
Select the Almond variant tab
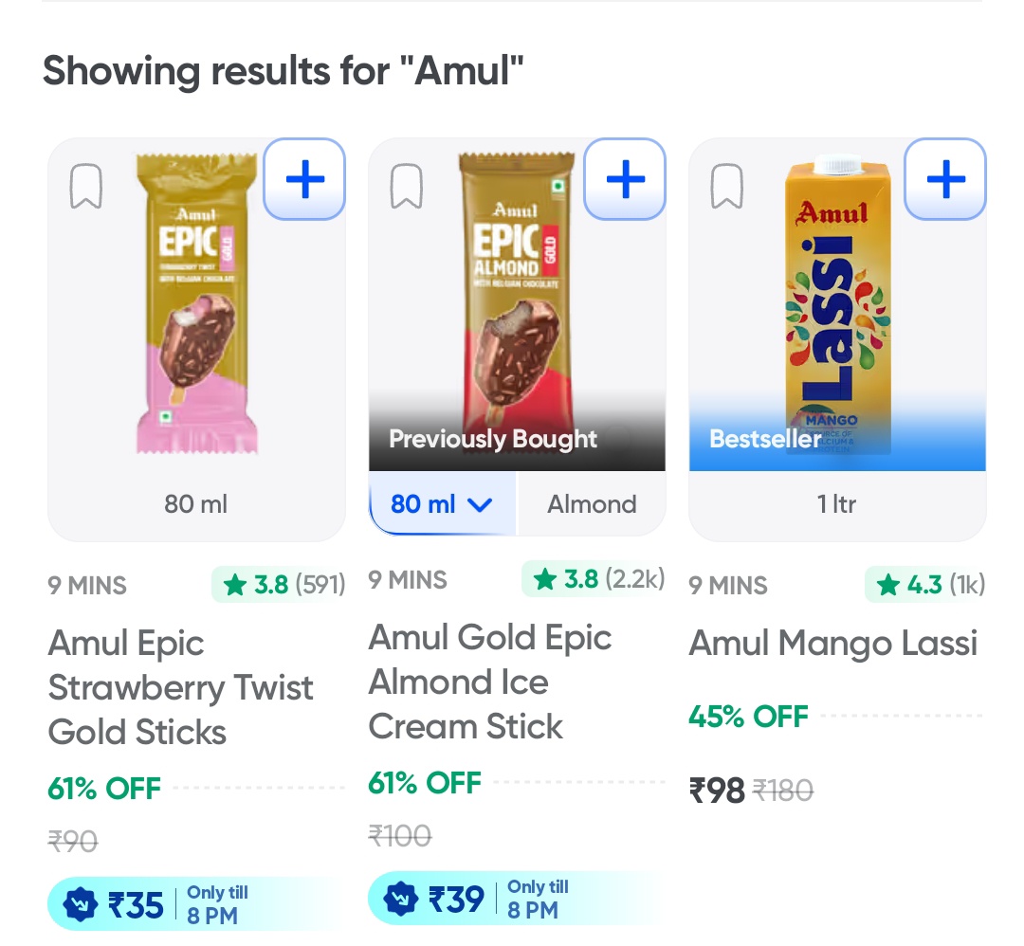pos(592,504)
